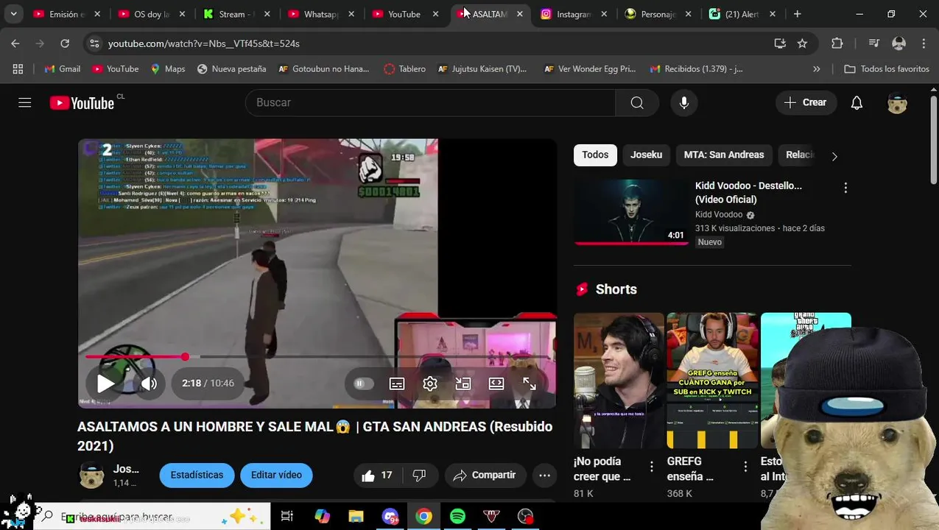Play the video
Screen dimensions: 939x530
[106, 384]
